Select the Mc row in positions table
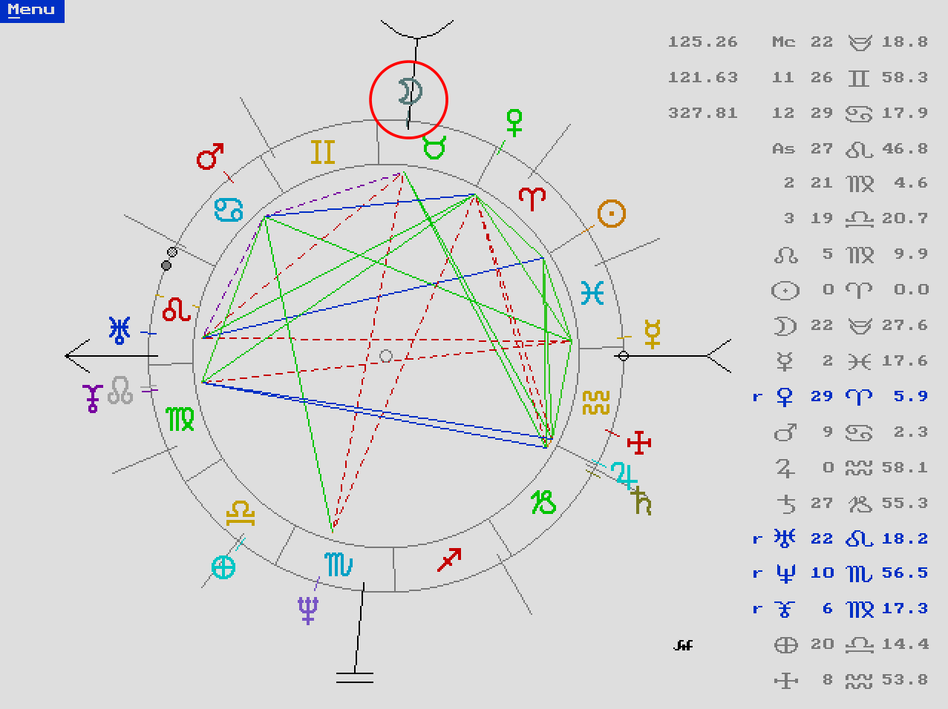Image resolution: width=948 pixels, height=709 pixels. point(849,42)
